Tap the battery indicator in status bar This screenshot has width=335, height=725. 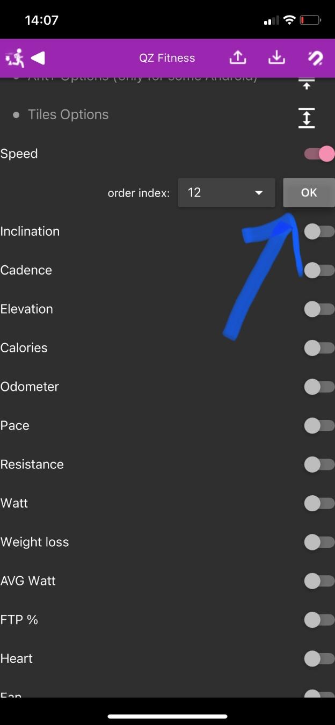[x=310, y=20]
